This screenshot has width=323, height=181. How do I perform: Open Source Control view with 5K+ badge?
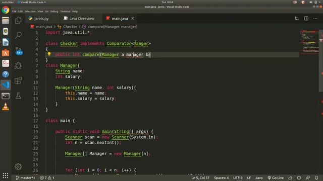click(19, 51)
